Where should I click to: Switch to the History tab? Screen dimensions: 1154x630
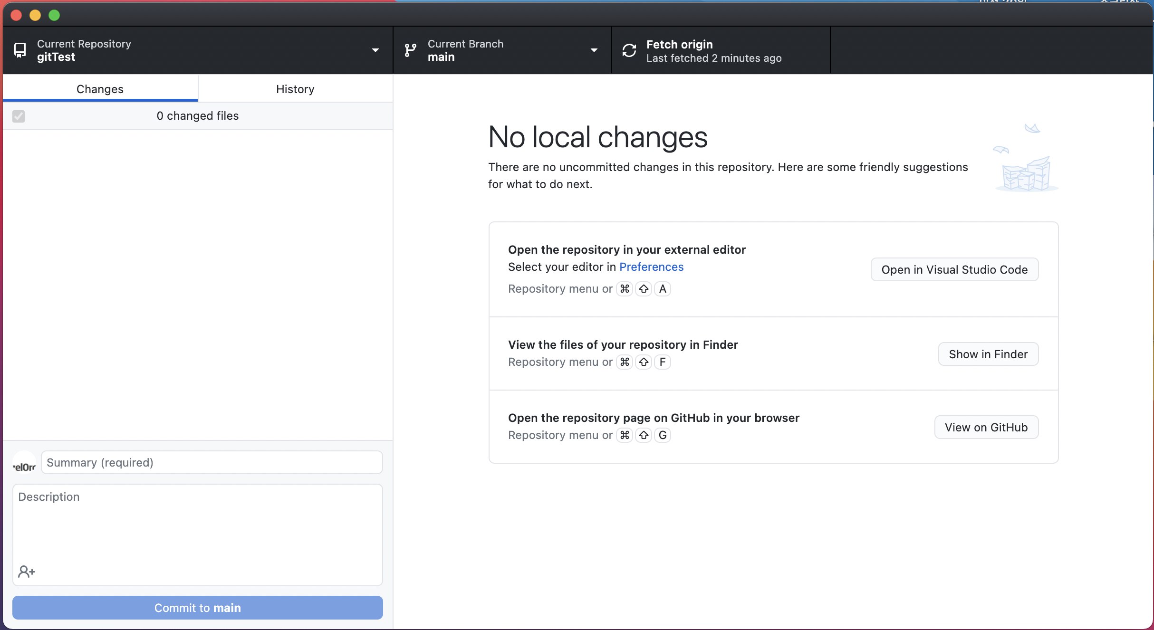tap(295, 89)
